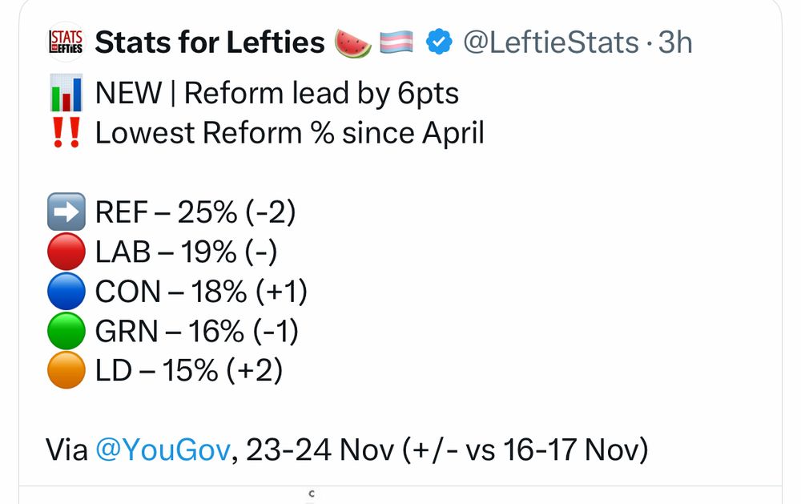Open the Stats for Lefties profile avatar
Viewport: 801px width, 504px height.
click(x=66, y=42)
